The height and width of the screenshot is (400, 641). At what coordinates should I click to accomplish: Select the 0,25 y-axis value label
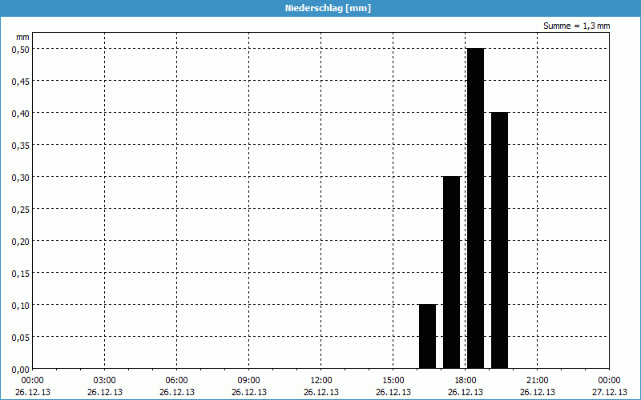(21, 209)
